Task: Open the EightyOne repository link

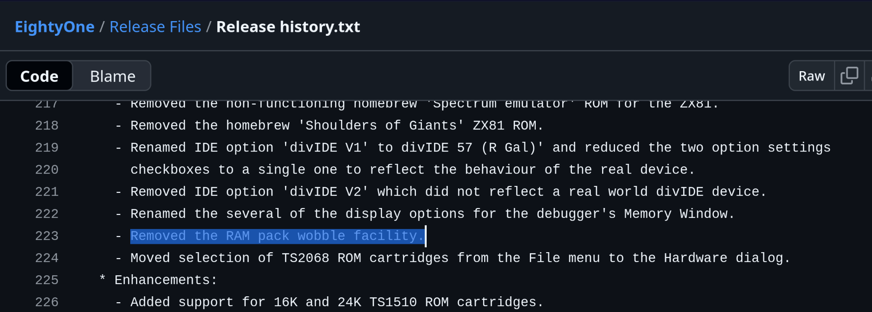Action: click(55, 26)
